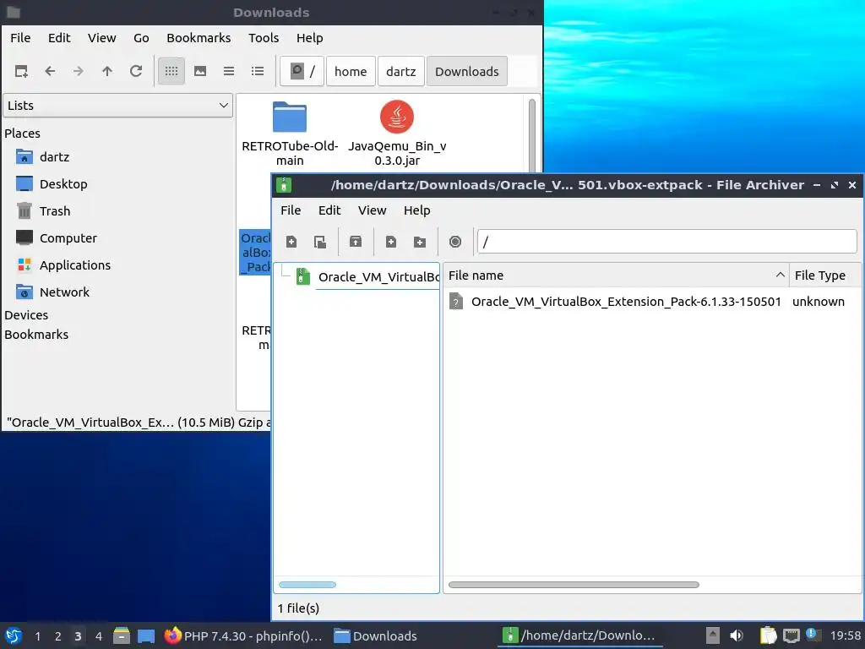Viewport: 865px width, 649px height.
Task: Open the Bookmarks menu in Downloads window
Action: (x=199, y=38)
